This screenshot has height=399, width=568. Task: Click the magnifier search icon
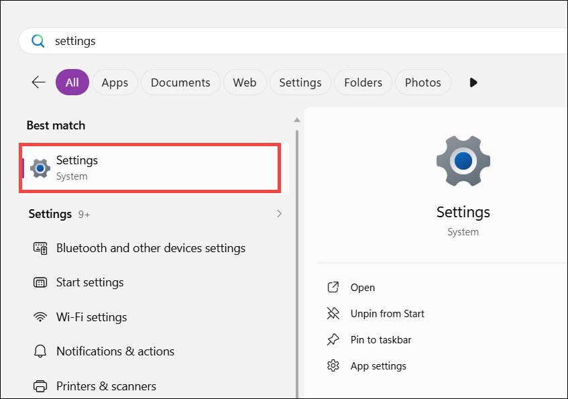coord(38,41)
